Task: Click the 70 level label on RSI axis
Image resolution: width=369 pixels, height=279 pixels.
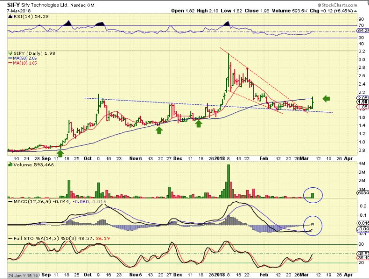Action: click(361, 25)
